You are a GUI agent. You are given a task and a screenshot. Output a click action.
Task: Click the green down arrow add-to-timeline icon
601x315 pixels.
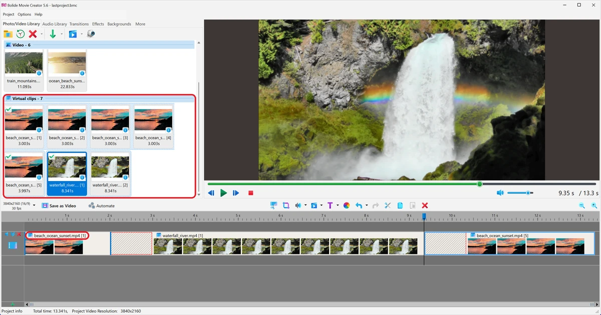(53, 34)
